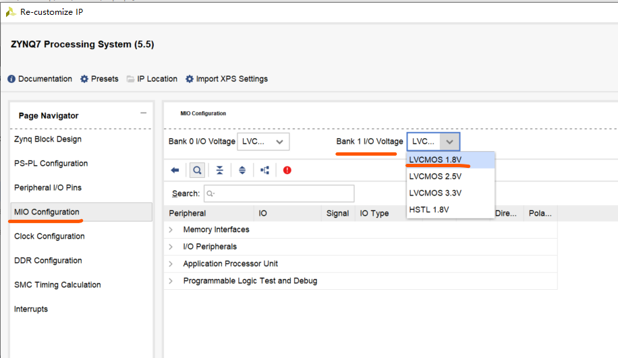This screenshot has width=618, height=358.
Task: Toggle the search magnifier toolbar icon
Action: tap(197, 171)
